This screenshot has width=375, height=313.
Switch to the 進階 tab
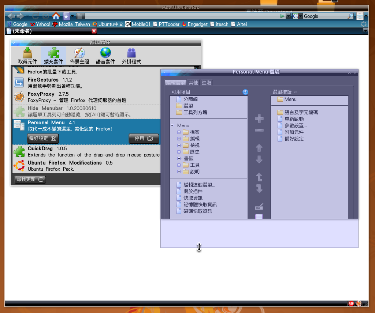tap(207, 83)
